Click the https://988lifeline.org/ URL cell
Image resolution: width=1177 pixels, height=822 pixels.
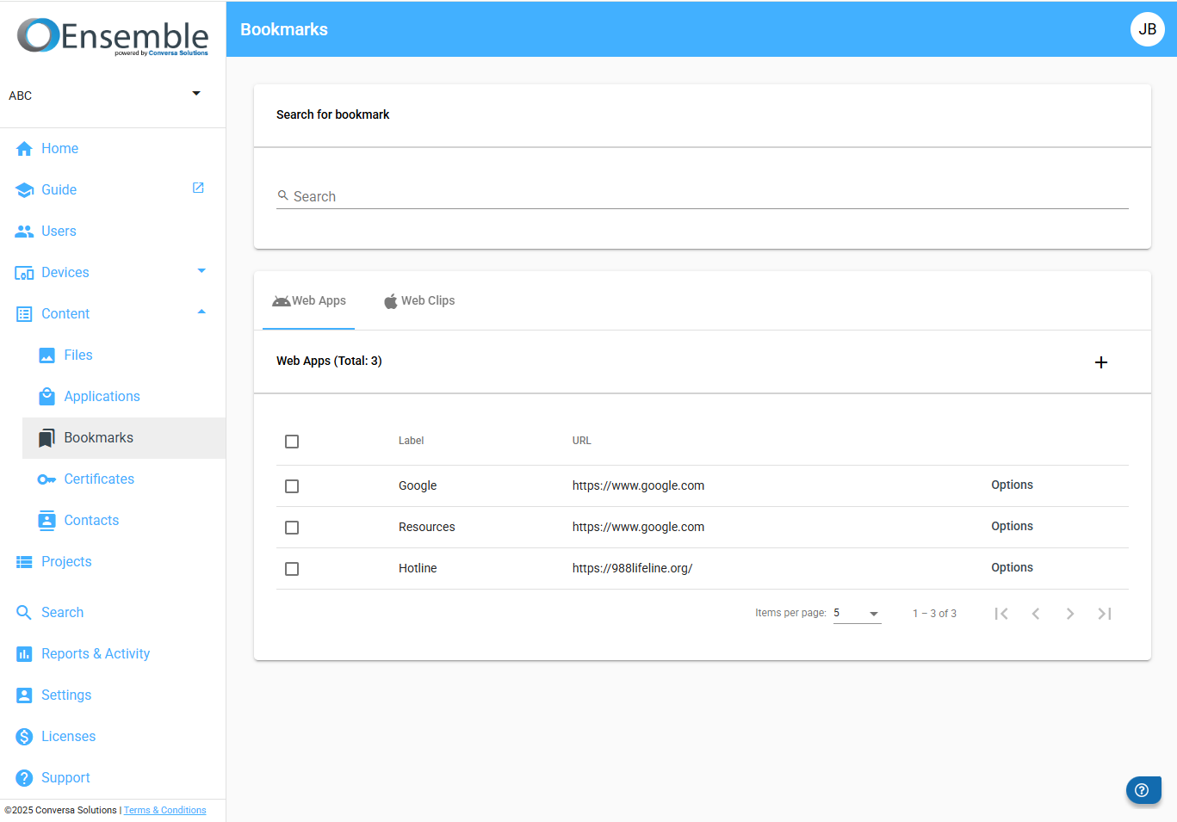tap(632, 569)
